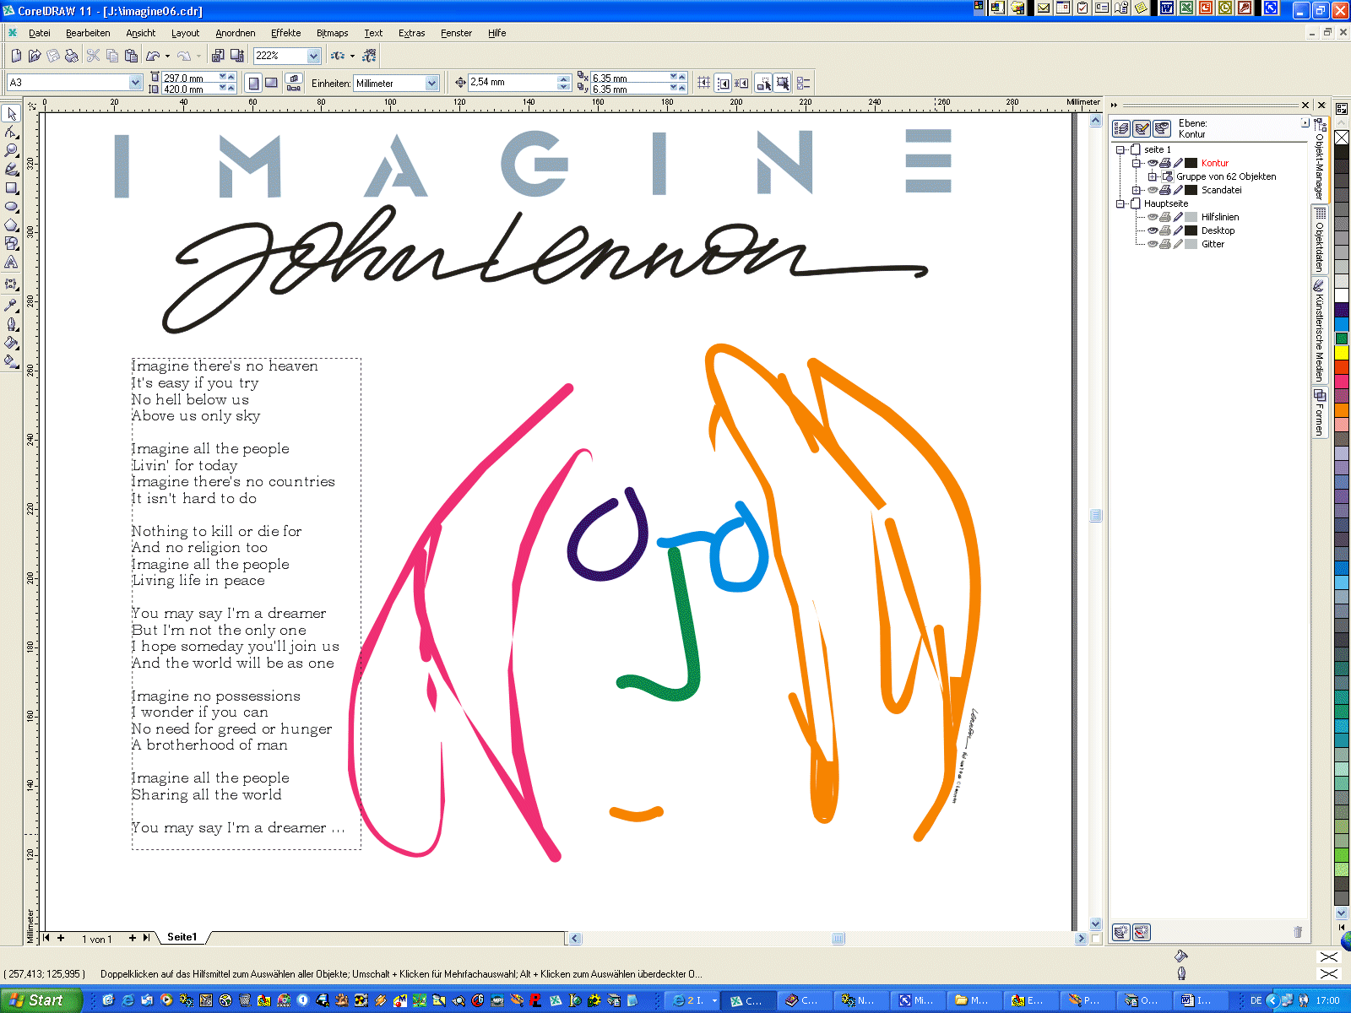The width and height of the screenshot is (1351, 1013).
Task: Select the Kontur layer name
Action: (x=1214, y=163)
